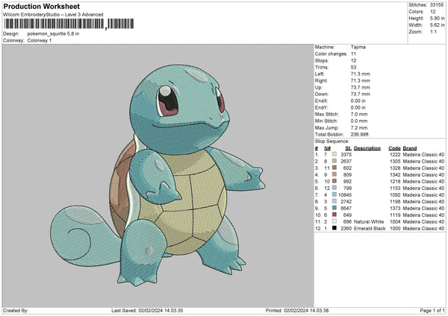Select the 'Emerald Black' description
The height and width of the screenshot is (316, 448).
[370, 229]
